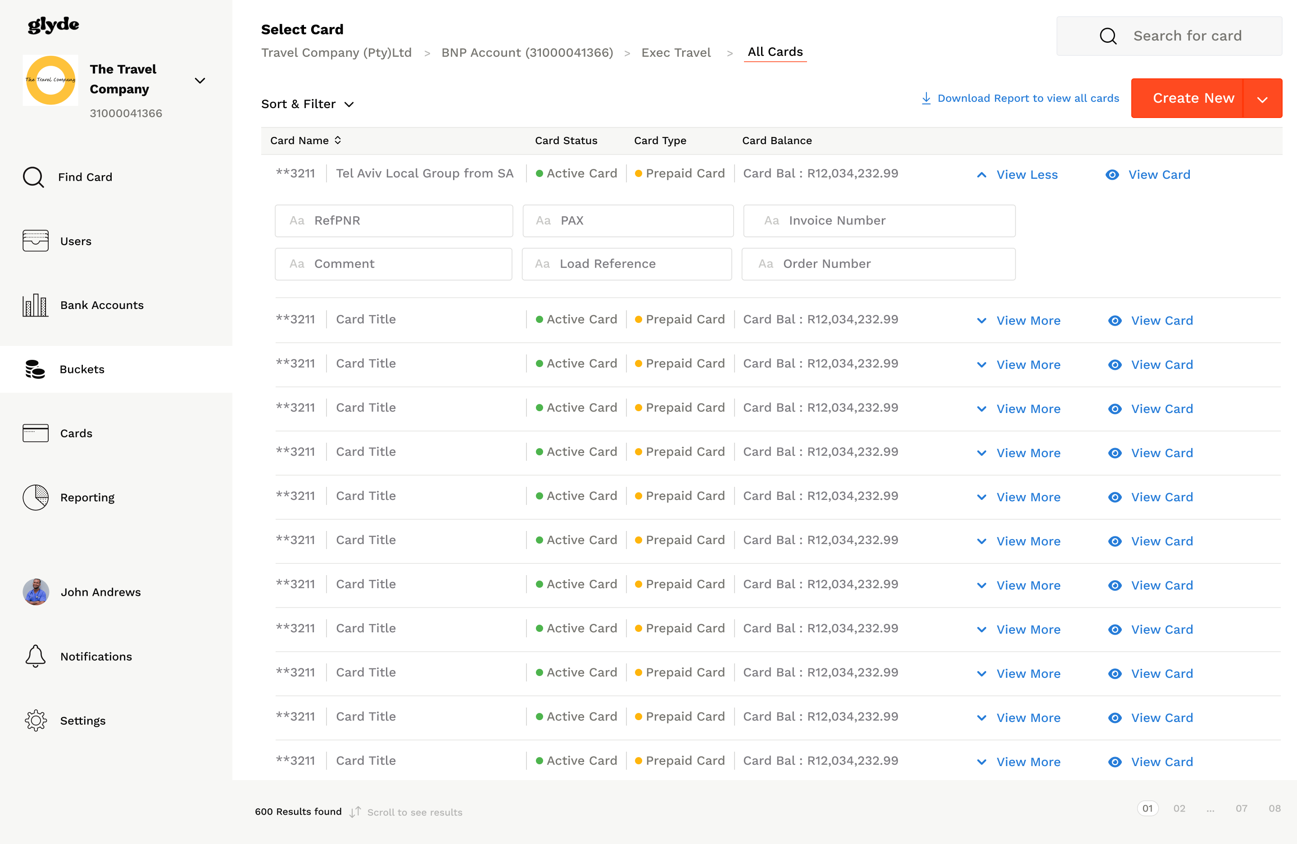Go to Cards in sidebar menu
Screen dimensions: 1297x844
pyautogui.click(x=76, y=433)
